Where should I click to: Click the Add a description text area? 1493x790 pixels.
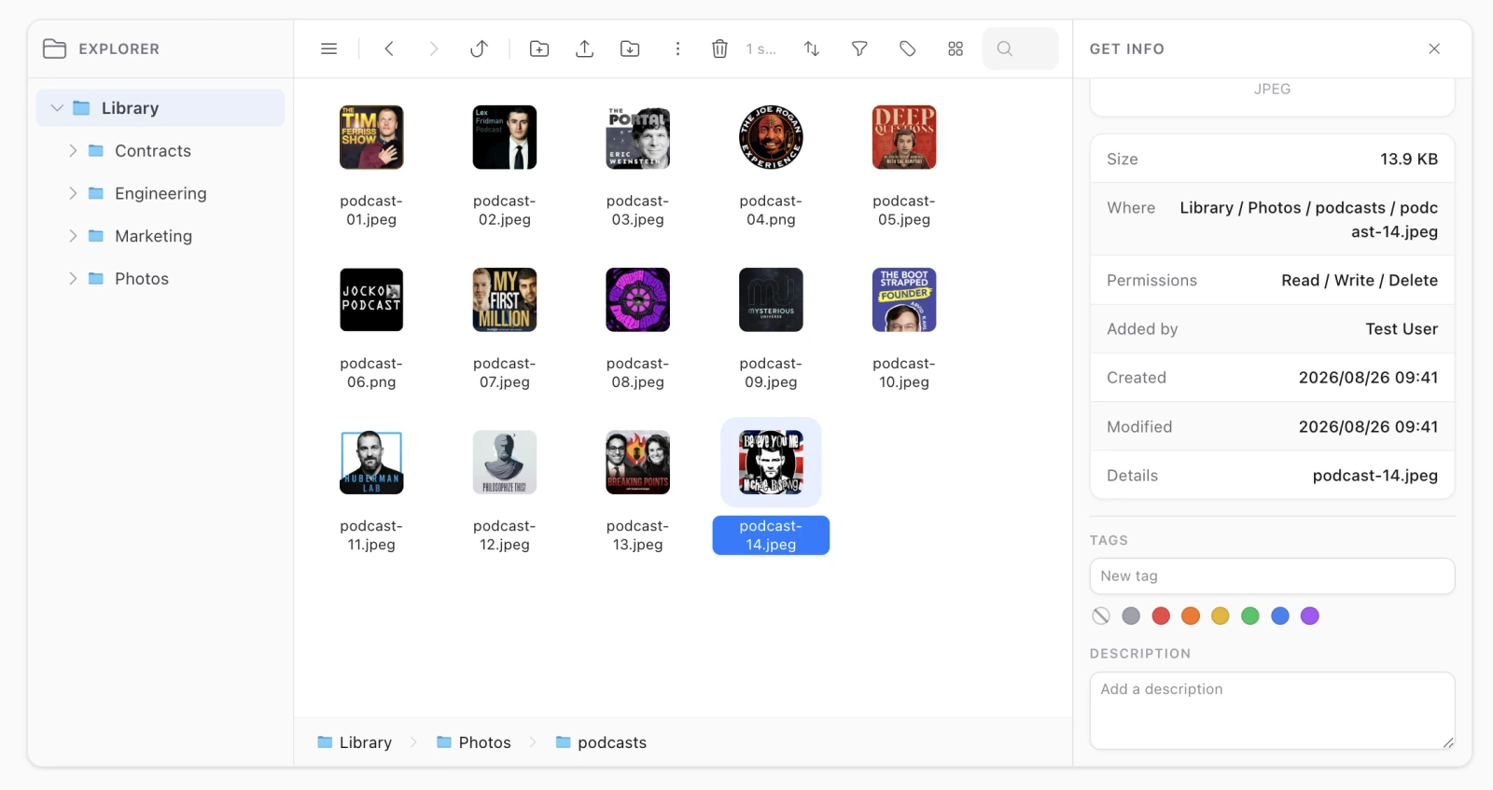(1272, 711)
